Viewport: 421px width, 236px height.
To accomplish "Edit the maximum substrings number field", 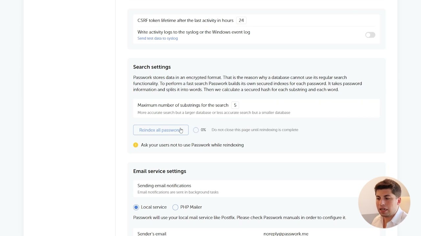I will 235,105.
